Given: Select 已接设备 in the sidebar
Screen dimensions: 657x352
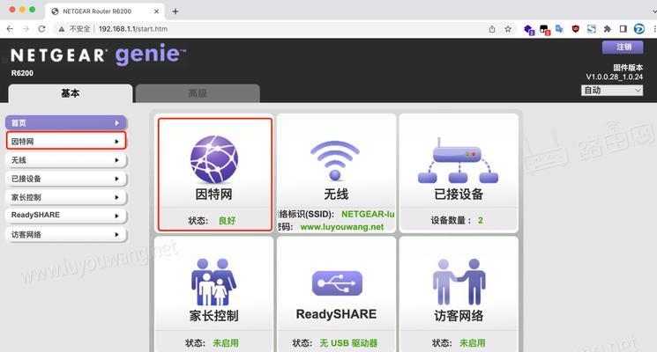Looking at the screenshot, I should pos(66,179).
